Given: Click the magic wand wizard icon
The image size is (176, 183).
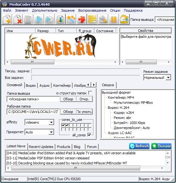Looking at the screenshot, I should point(71,19).
